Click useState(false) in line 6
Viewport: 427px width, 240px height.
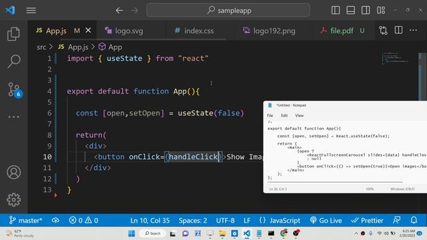[x=211, y=113]
